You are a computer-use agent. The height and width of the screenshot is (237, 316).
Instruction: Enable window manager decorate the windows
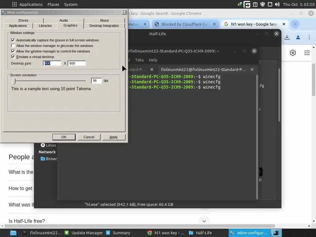(x=13, y=46)
